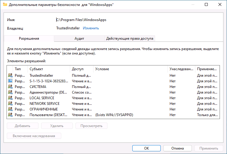Switch to the Разрешения tab
Image resolution: width=227 pixels, height=154 pixels.
click(29, 38)
